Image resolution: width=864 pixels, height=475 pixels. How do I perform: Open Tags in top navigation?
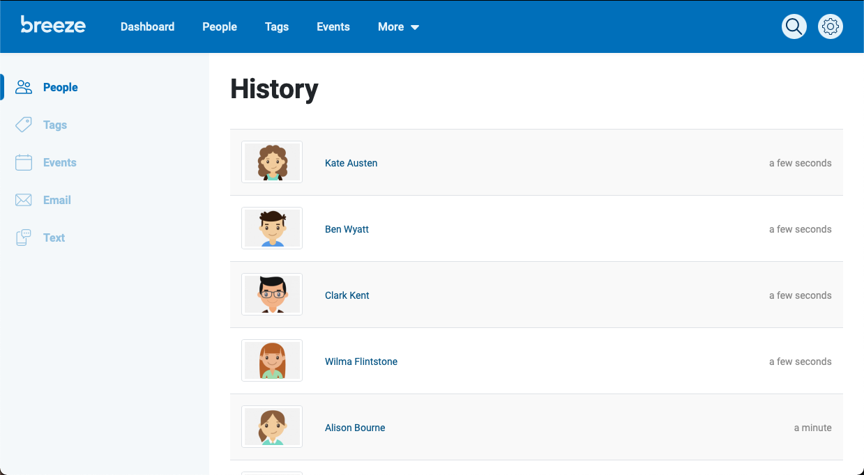277,26
